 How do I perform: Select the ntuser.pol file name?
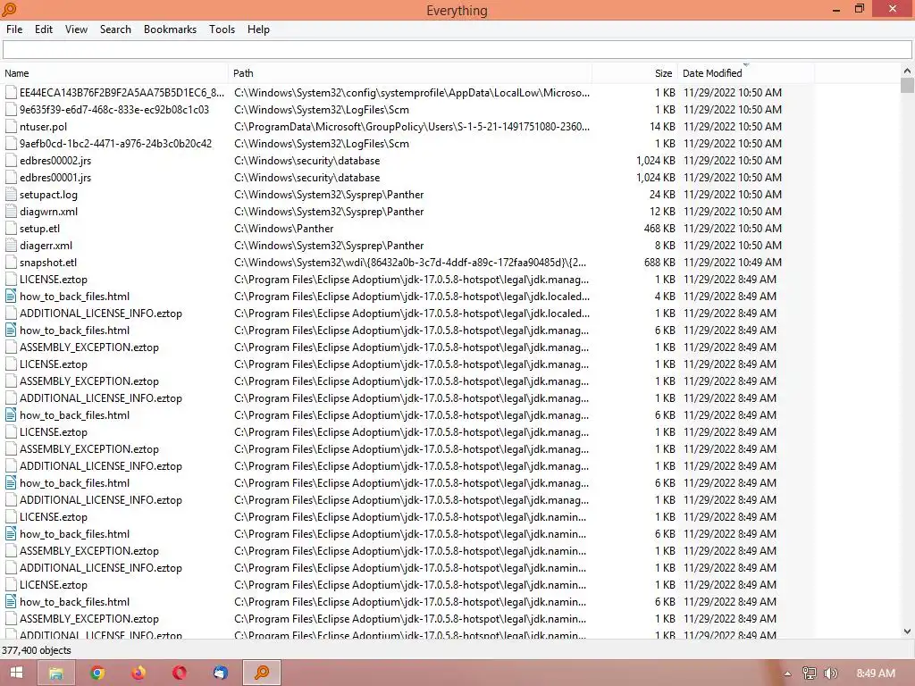(43, 127)
